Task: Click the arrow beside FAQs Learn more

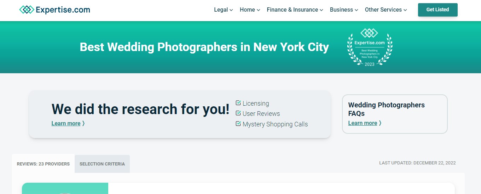Action: coord(380,123)
